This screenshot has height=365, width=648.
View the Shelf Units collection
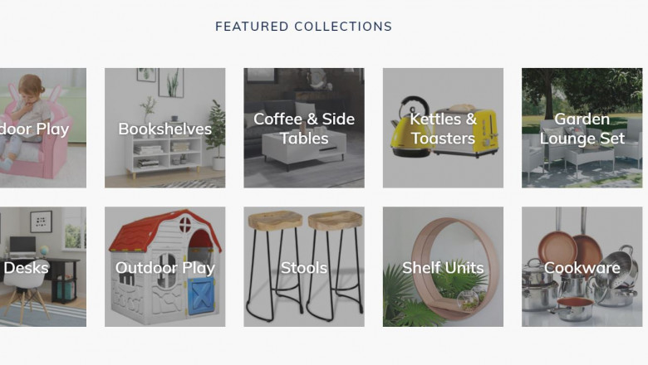(x=443, y=267)
